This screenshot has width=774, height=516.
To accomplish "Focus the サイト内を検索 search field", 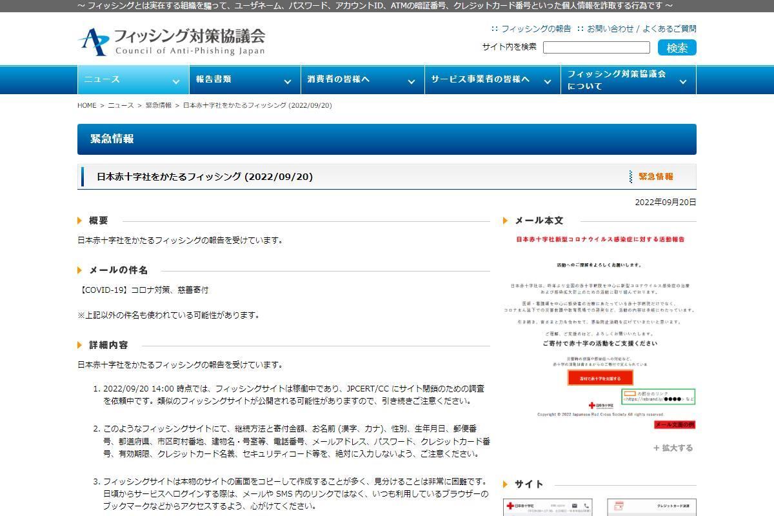I will click(597, 47).
